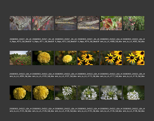Screen dimensions: 154x121
Task: Click the label Miami_to_LA_4126_full_blea
Action: (43, 110)
